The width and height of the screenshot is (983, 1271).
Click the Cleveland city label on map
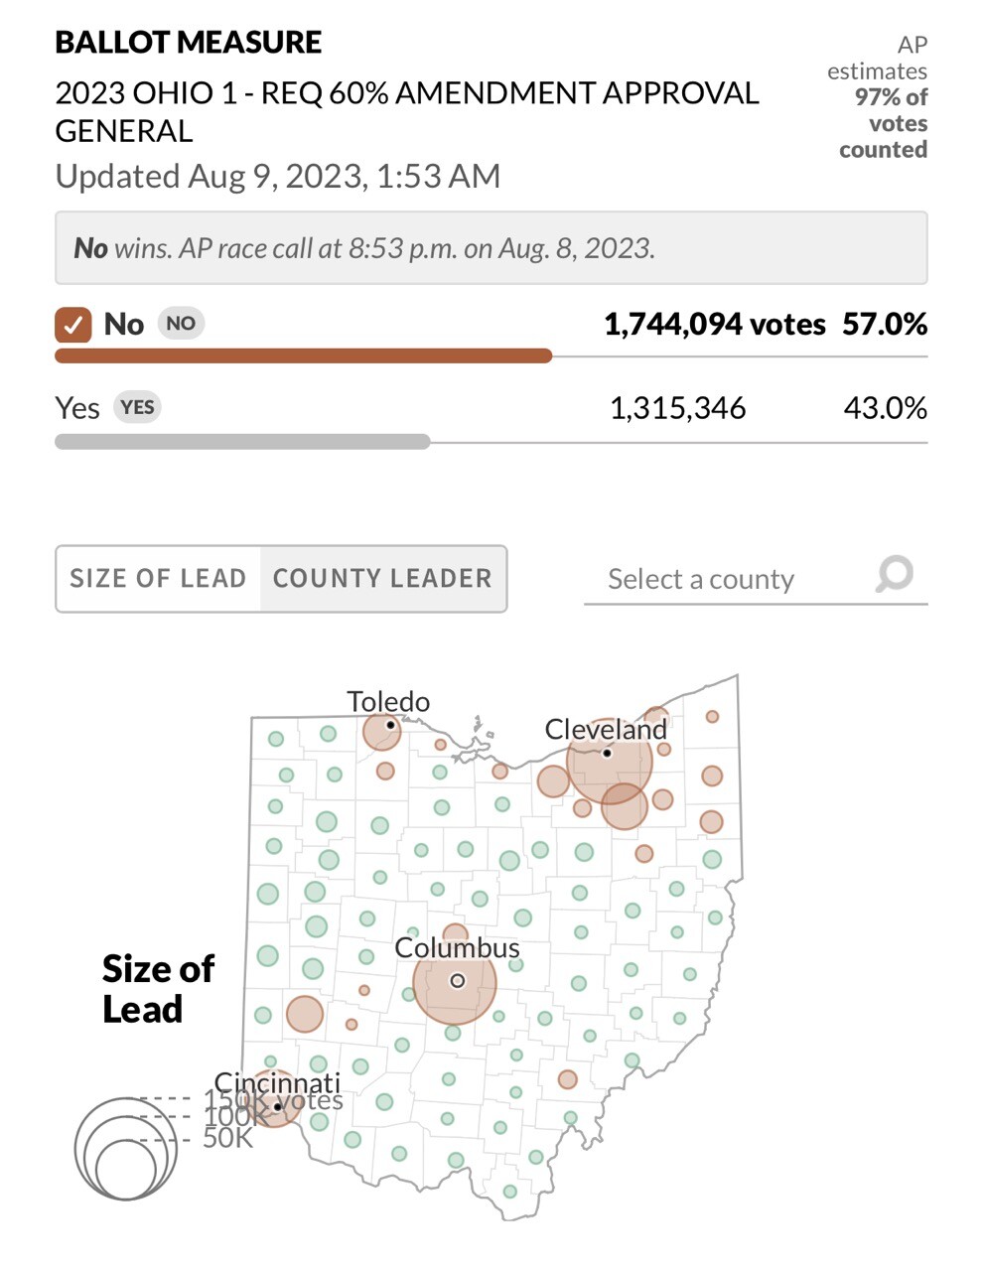pyautogui.click(x=606, y=730)
